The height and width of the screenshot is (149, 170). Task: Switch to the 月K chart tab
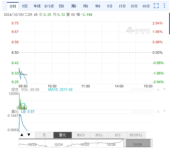(x=86, y=6)
